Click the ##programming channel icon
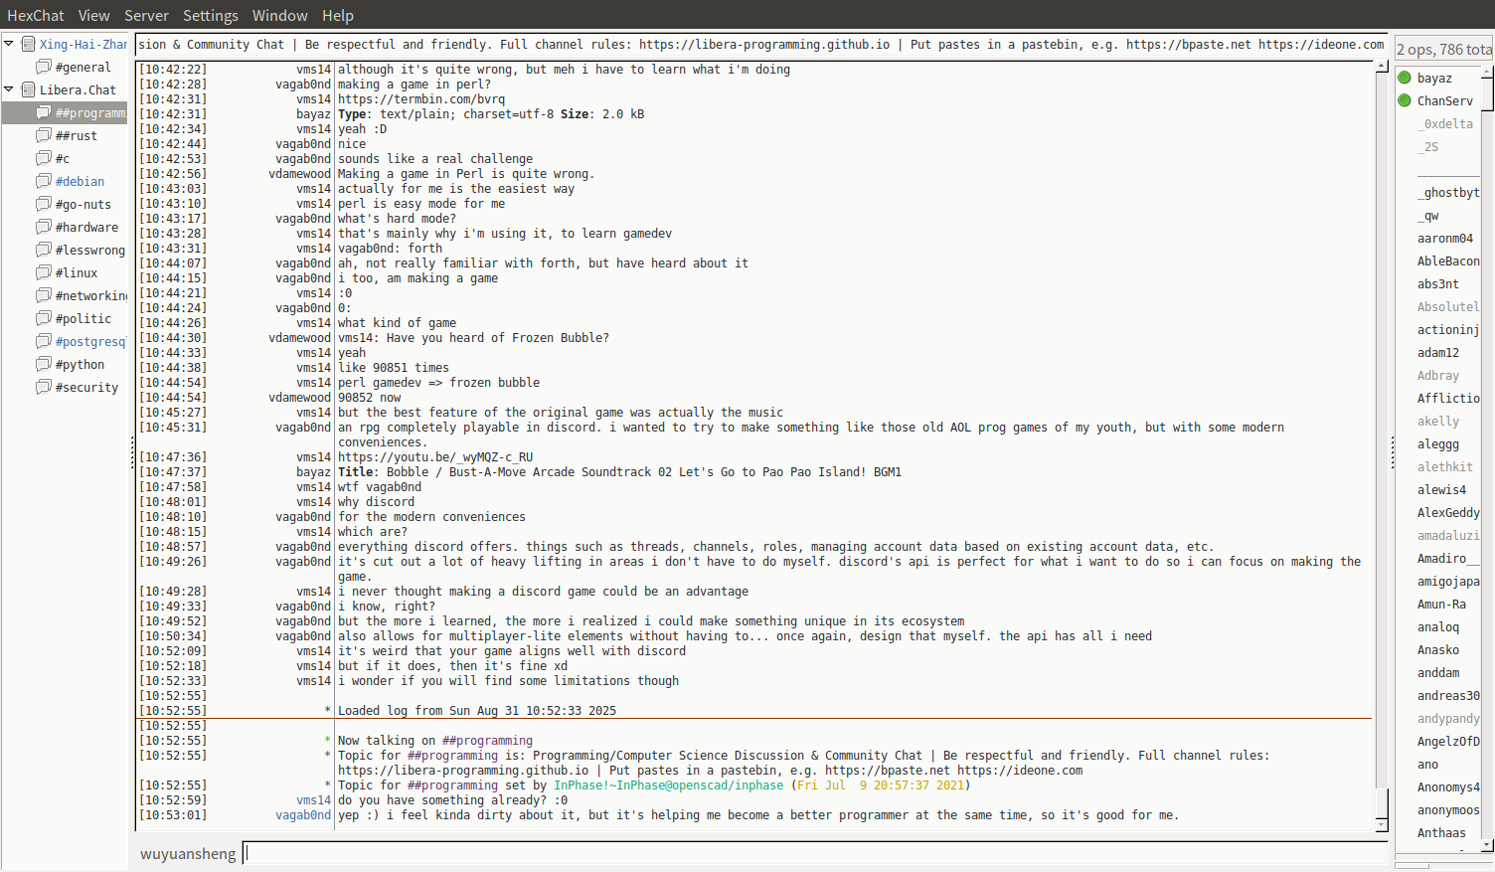Screen dimensions: 1495x872 (44, 112)
